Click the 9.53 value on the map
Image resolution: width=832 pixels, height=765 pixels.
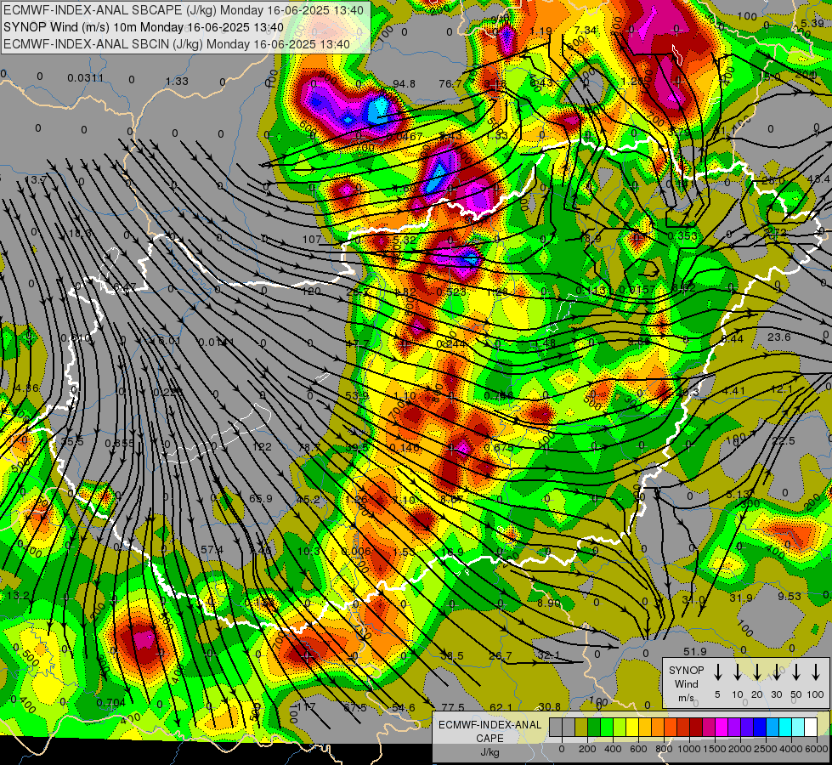(790, 596)
